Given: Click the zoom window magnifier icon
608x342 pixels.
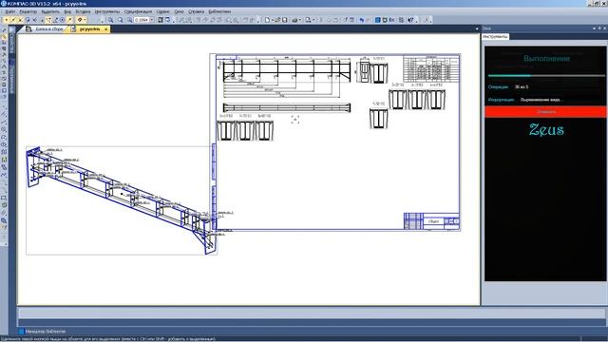Looking at the screenshot, I should click(111, 20).
